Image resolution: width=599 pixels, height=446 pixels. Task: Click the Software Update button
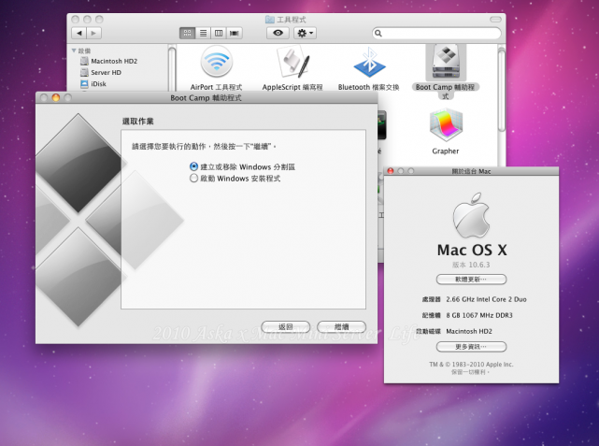point(471,280)
